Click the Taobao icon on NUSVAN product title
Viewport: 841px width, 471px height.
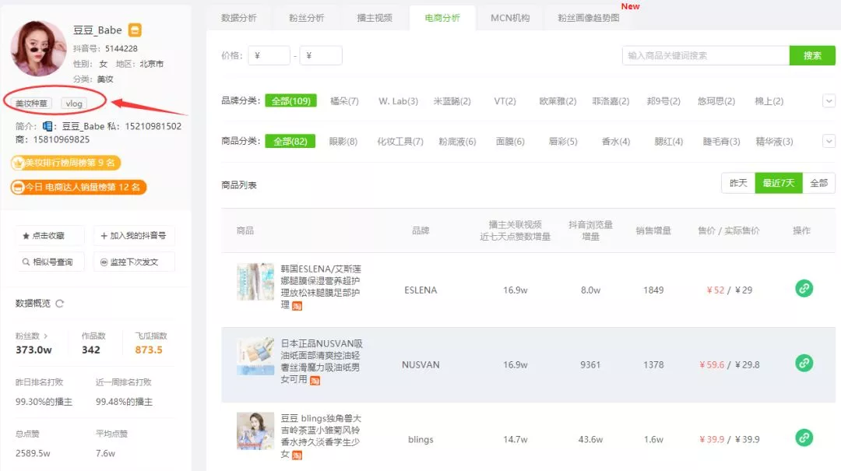(315, 381)
